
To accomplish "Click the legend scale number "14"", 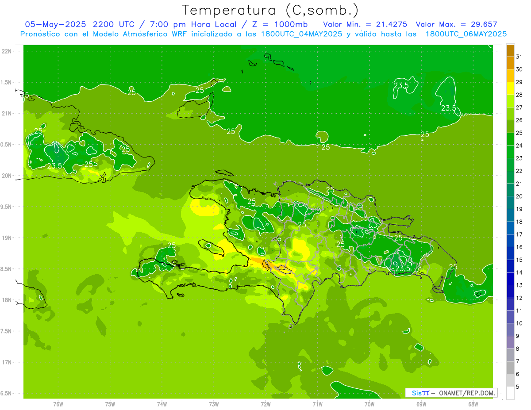I will [x=519, y=272].
